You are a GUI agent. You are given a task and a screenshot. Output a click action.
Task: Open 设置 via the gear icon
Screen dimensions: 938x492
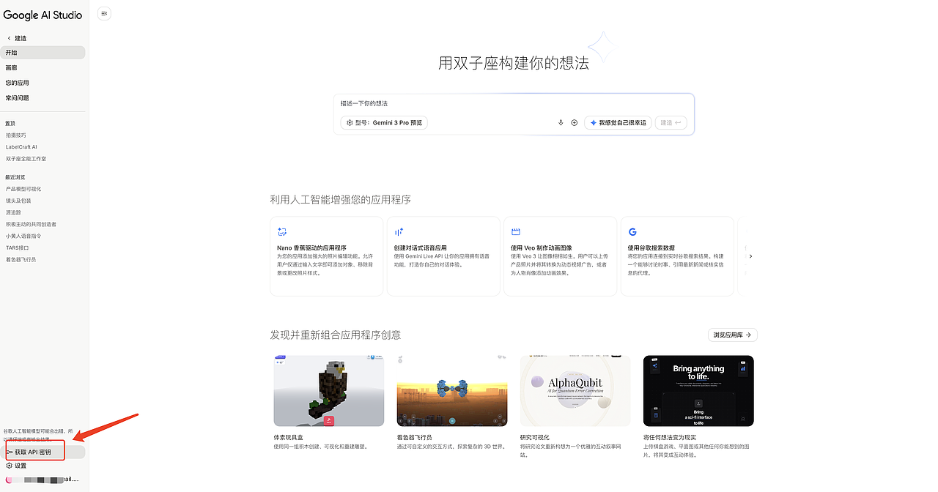(x=10, y=465)
